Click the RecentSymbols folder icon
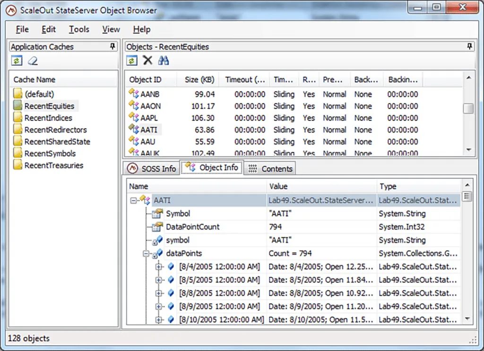484x351 pixels. click(x=18, y=153)
